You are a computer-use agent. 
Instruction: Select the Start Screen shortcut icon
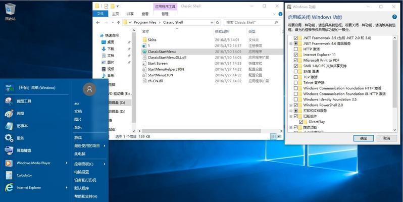(144, 63)
